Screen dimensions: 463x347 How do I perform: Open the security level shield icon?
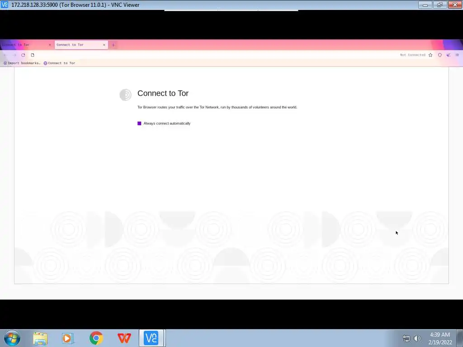click(x=439, y=55)
